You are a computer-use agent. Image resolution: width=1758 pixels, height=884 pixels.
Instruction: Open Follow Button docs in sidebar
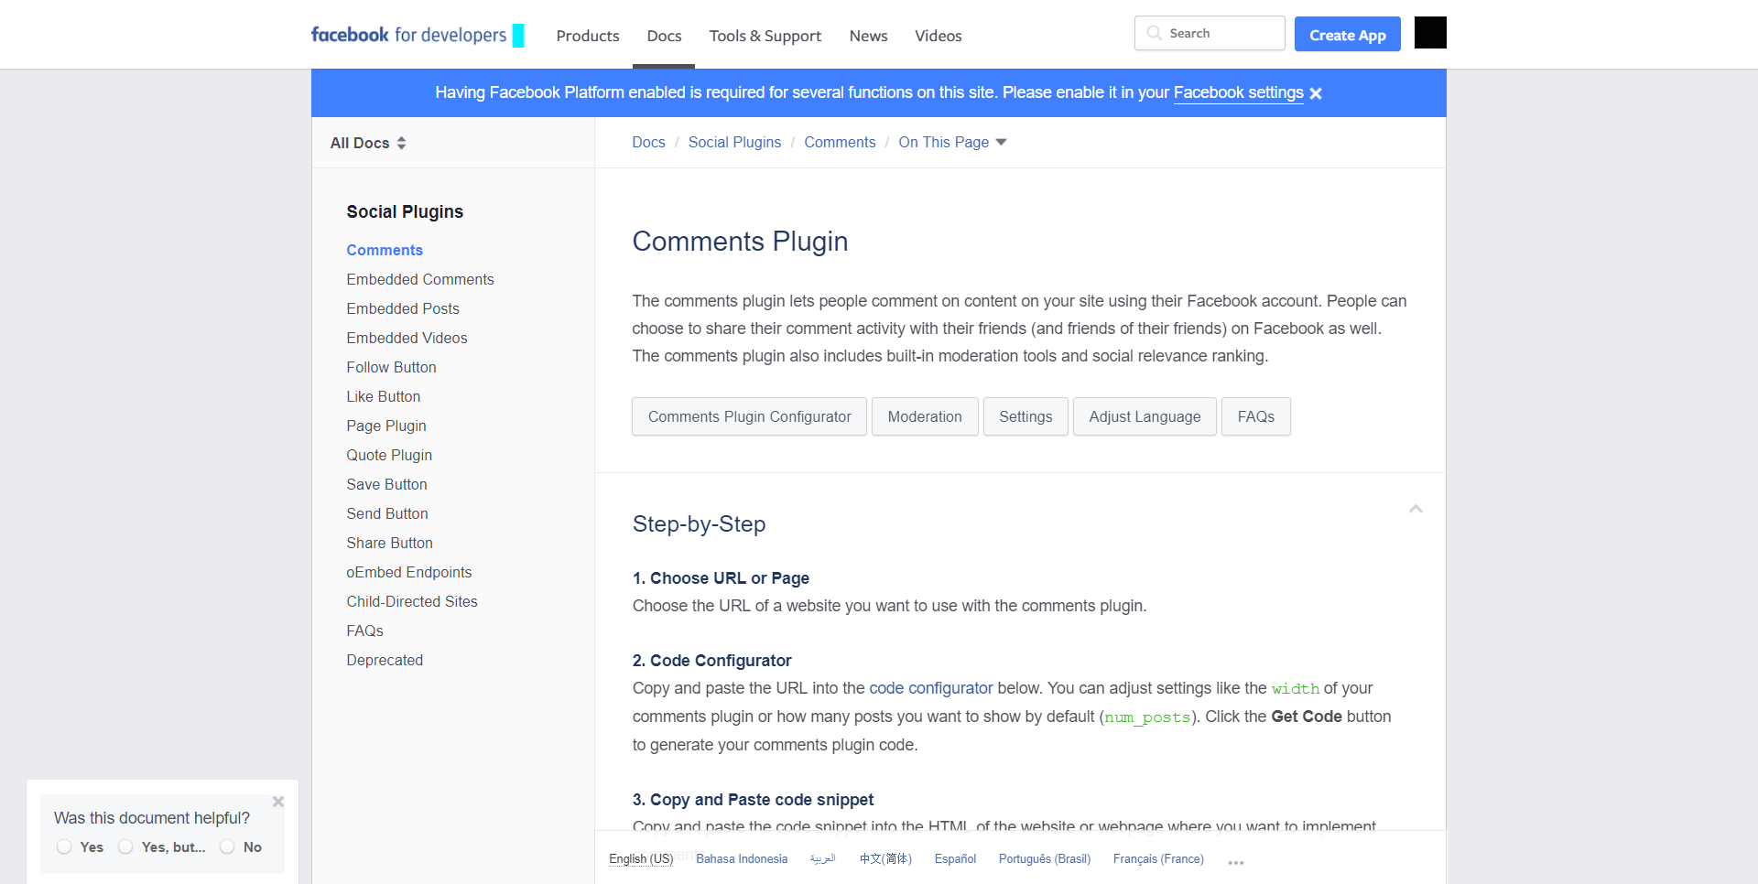coord(391,367)
